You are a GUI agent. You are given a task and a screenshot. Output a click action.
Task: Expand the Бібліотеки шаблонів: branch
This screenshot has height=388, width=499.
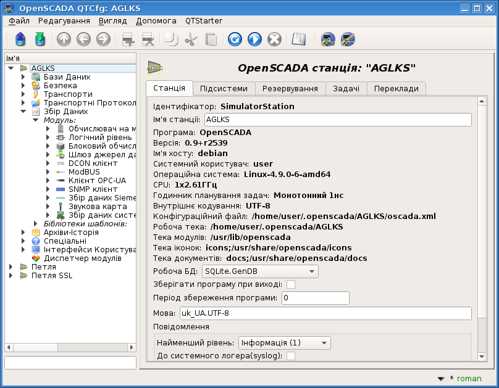point(36,224)
